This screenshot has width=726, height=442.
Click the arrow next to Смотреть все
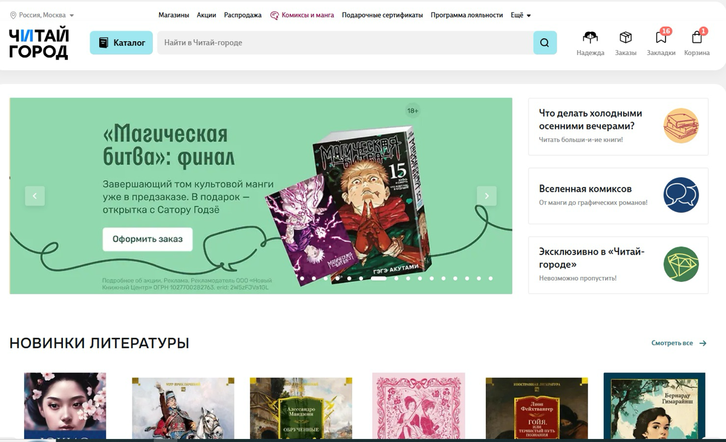702,343
